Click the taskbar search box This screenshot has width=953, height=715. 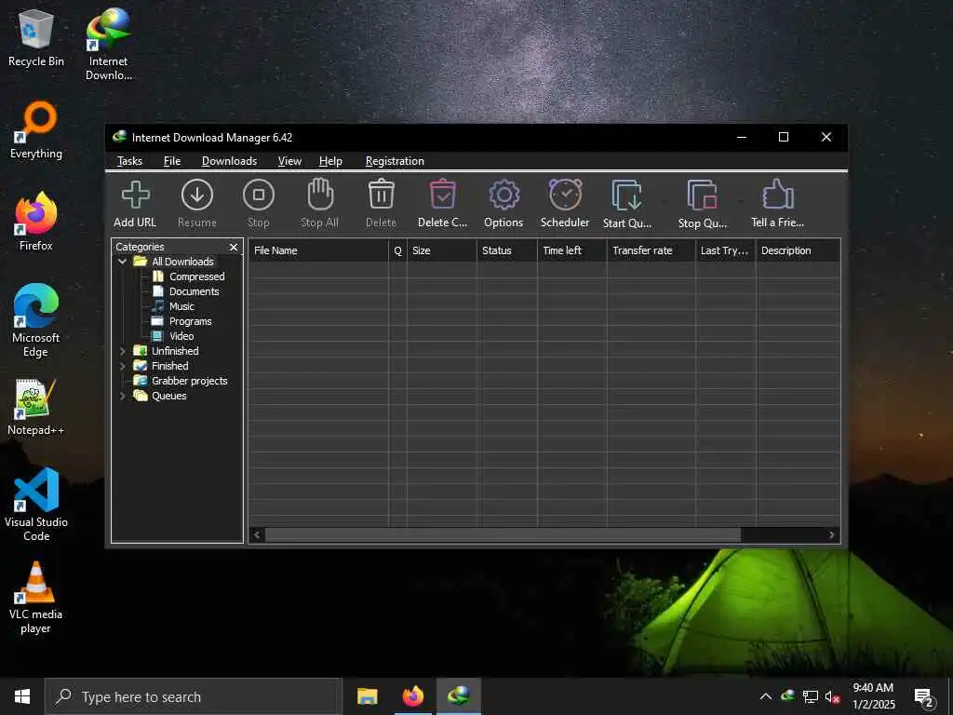pyautogui.click(x=194, y=696)
